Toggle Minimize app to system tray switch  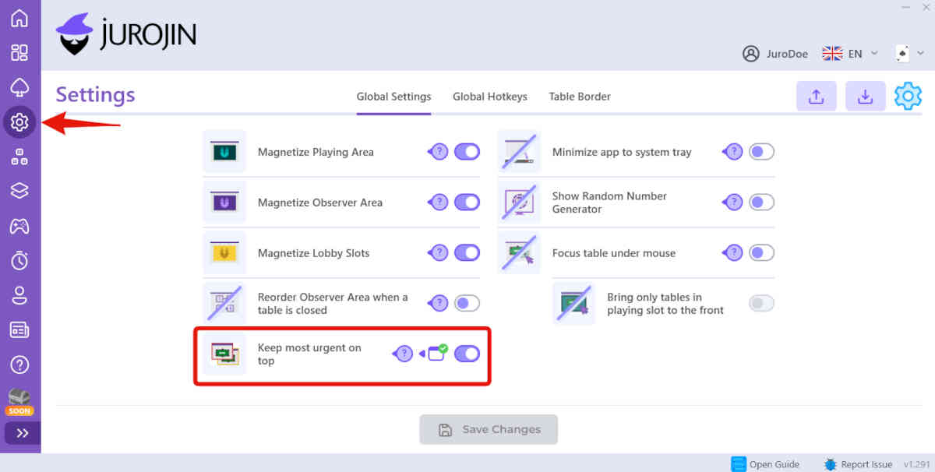pyautogui.click(x=761, y=152)
